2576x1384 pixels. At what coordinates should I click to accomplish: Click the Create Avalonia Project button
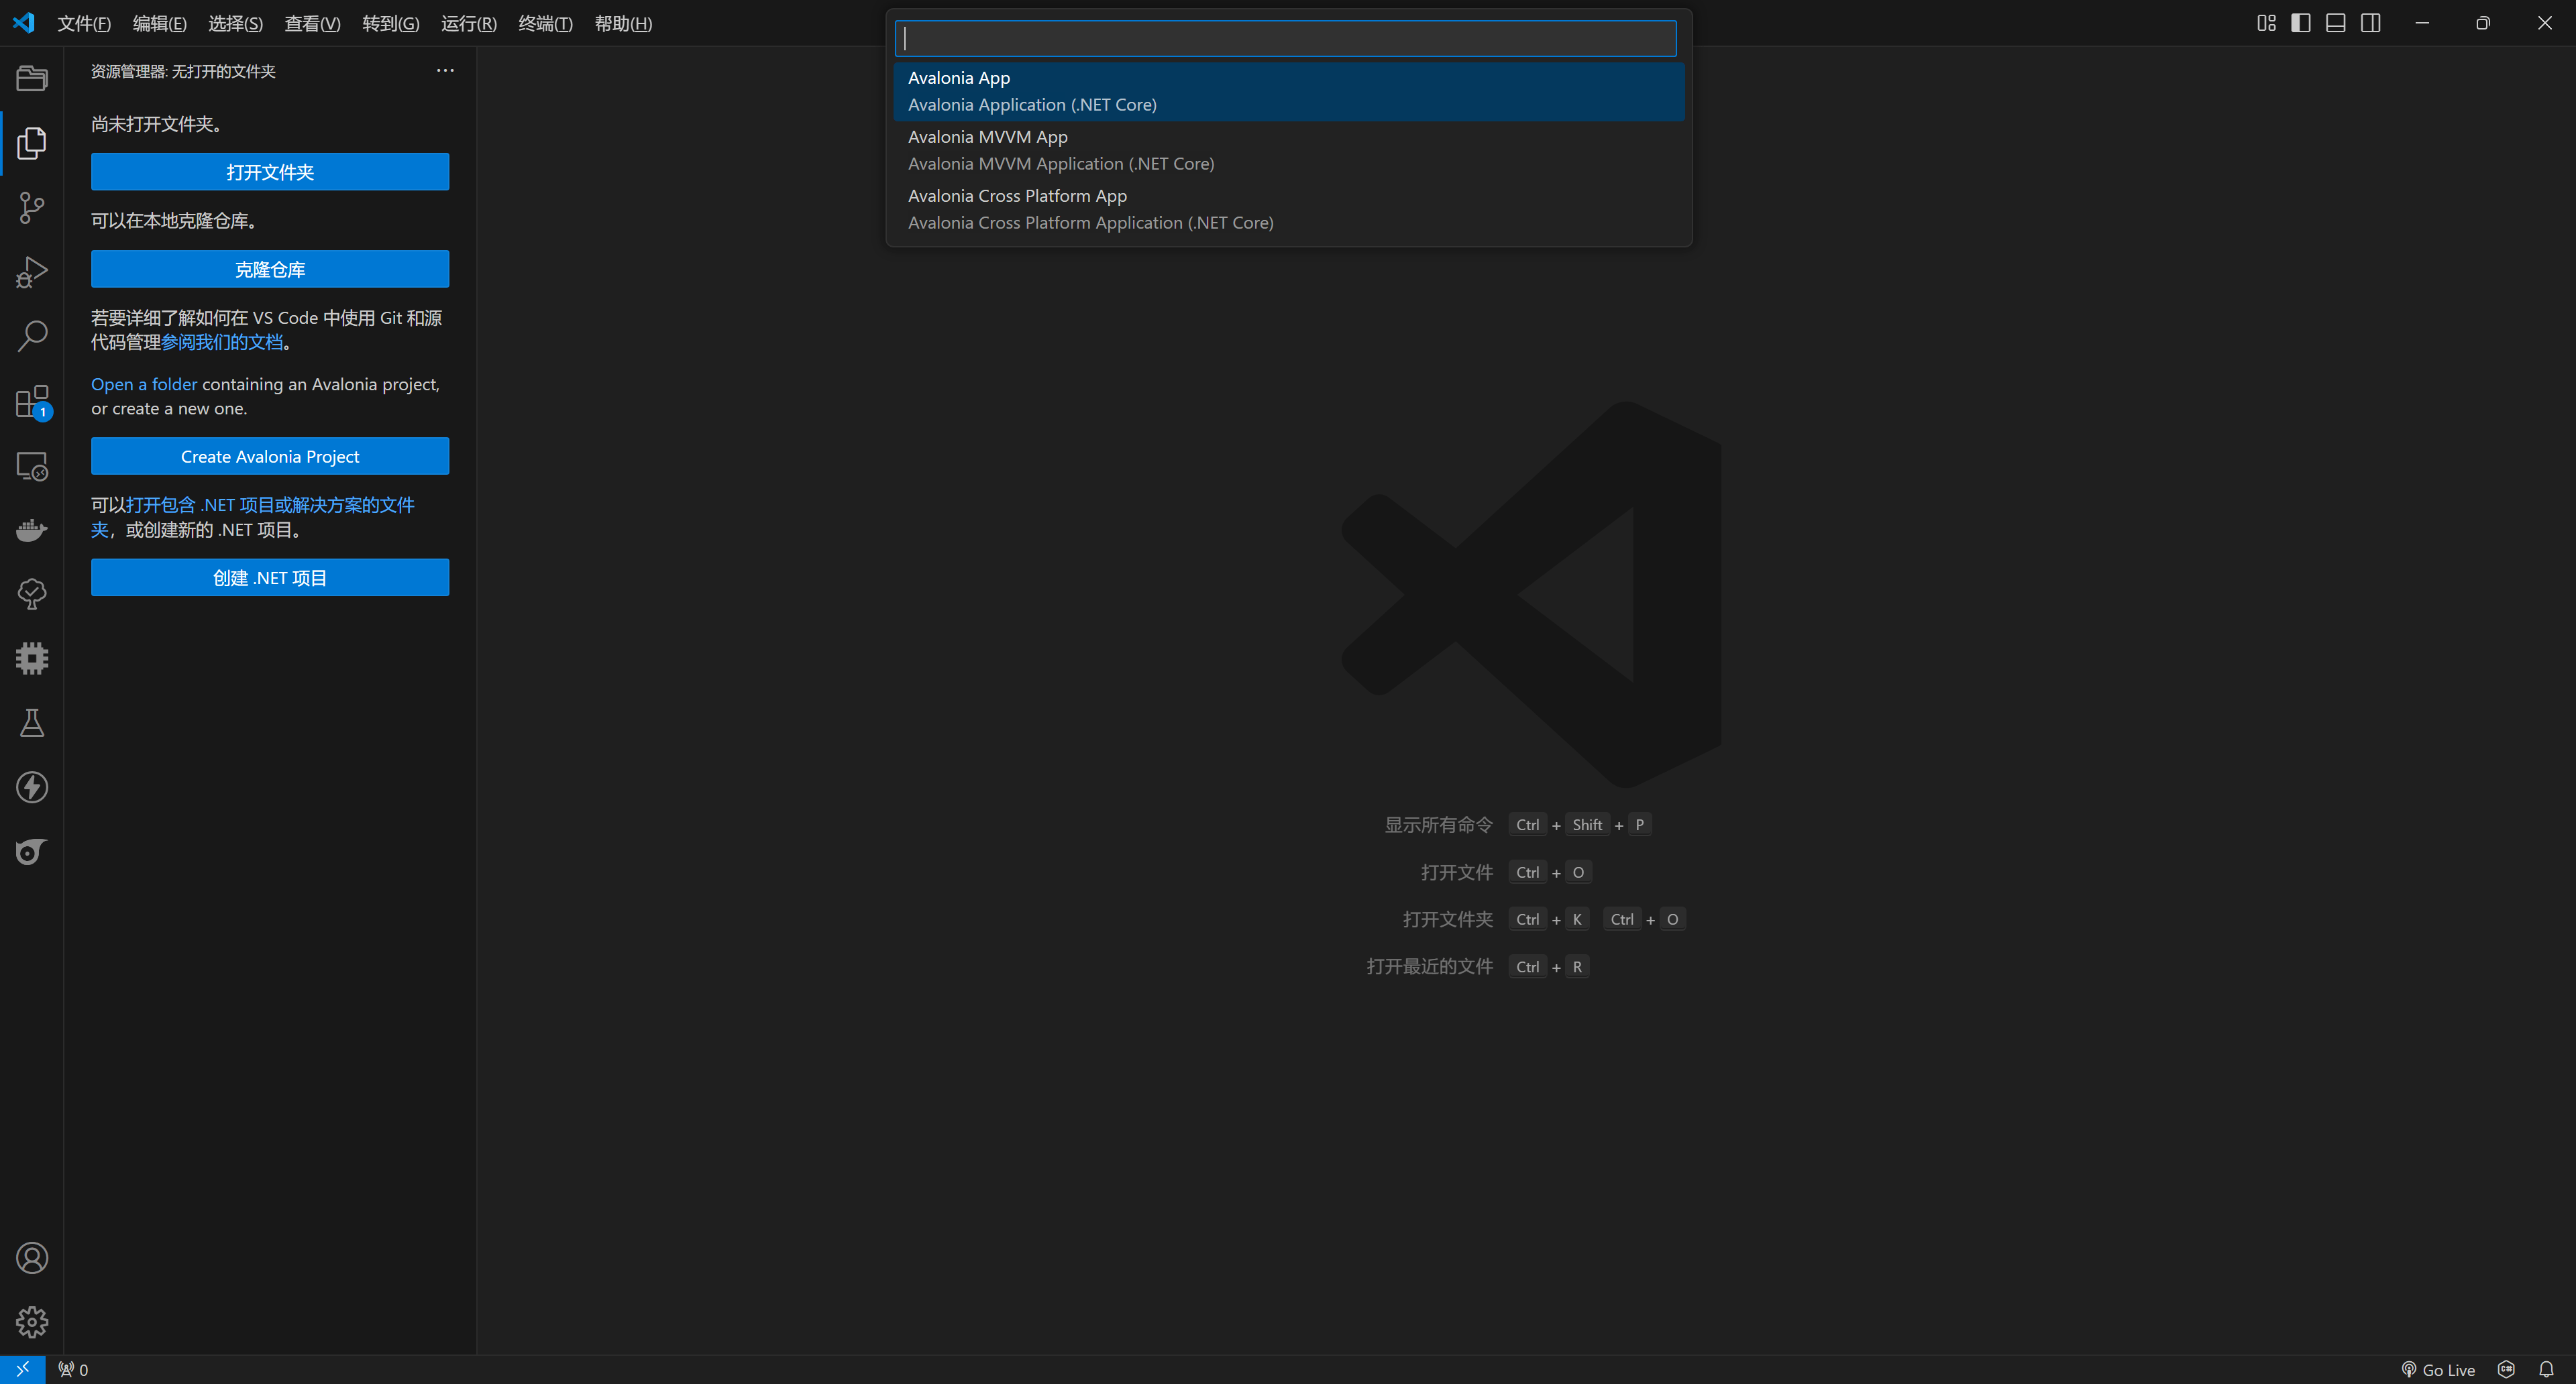[270, 457]
